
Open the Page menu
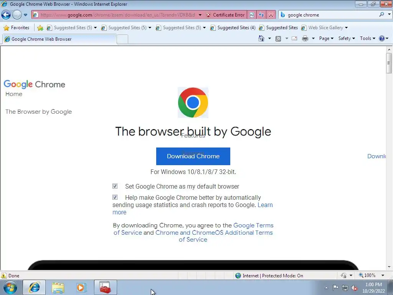coord(326,38)
